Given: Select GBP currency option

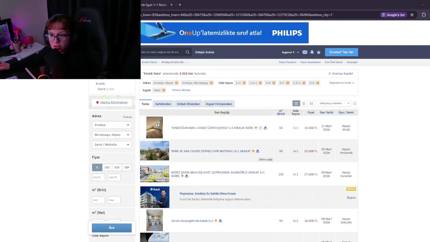Looking at the screenshot, I should point(127,167).
